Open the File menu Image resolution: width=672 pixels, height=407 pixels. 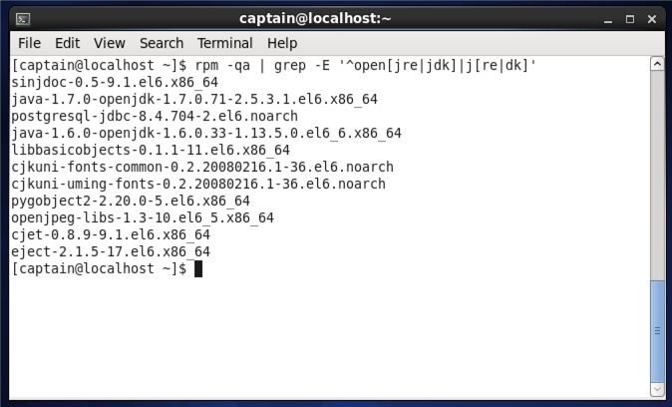click(29, 43)
